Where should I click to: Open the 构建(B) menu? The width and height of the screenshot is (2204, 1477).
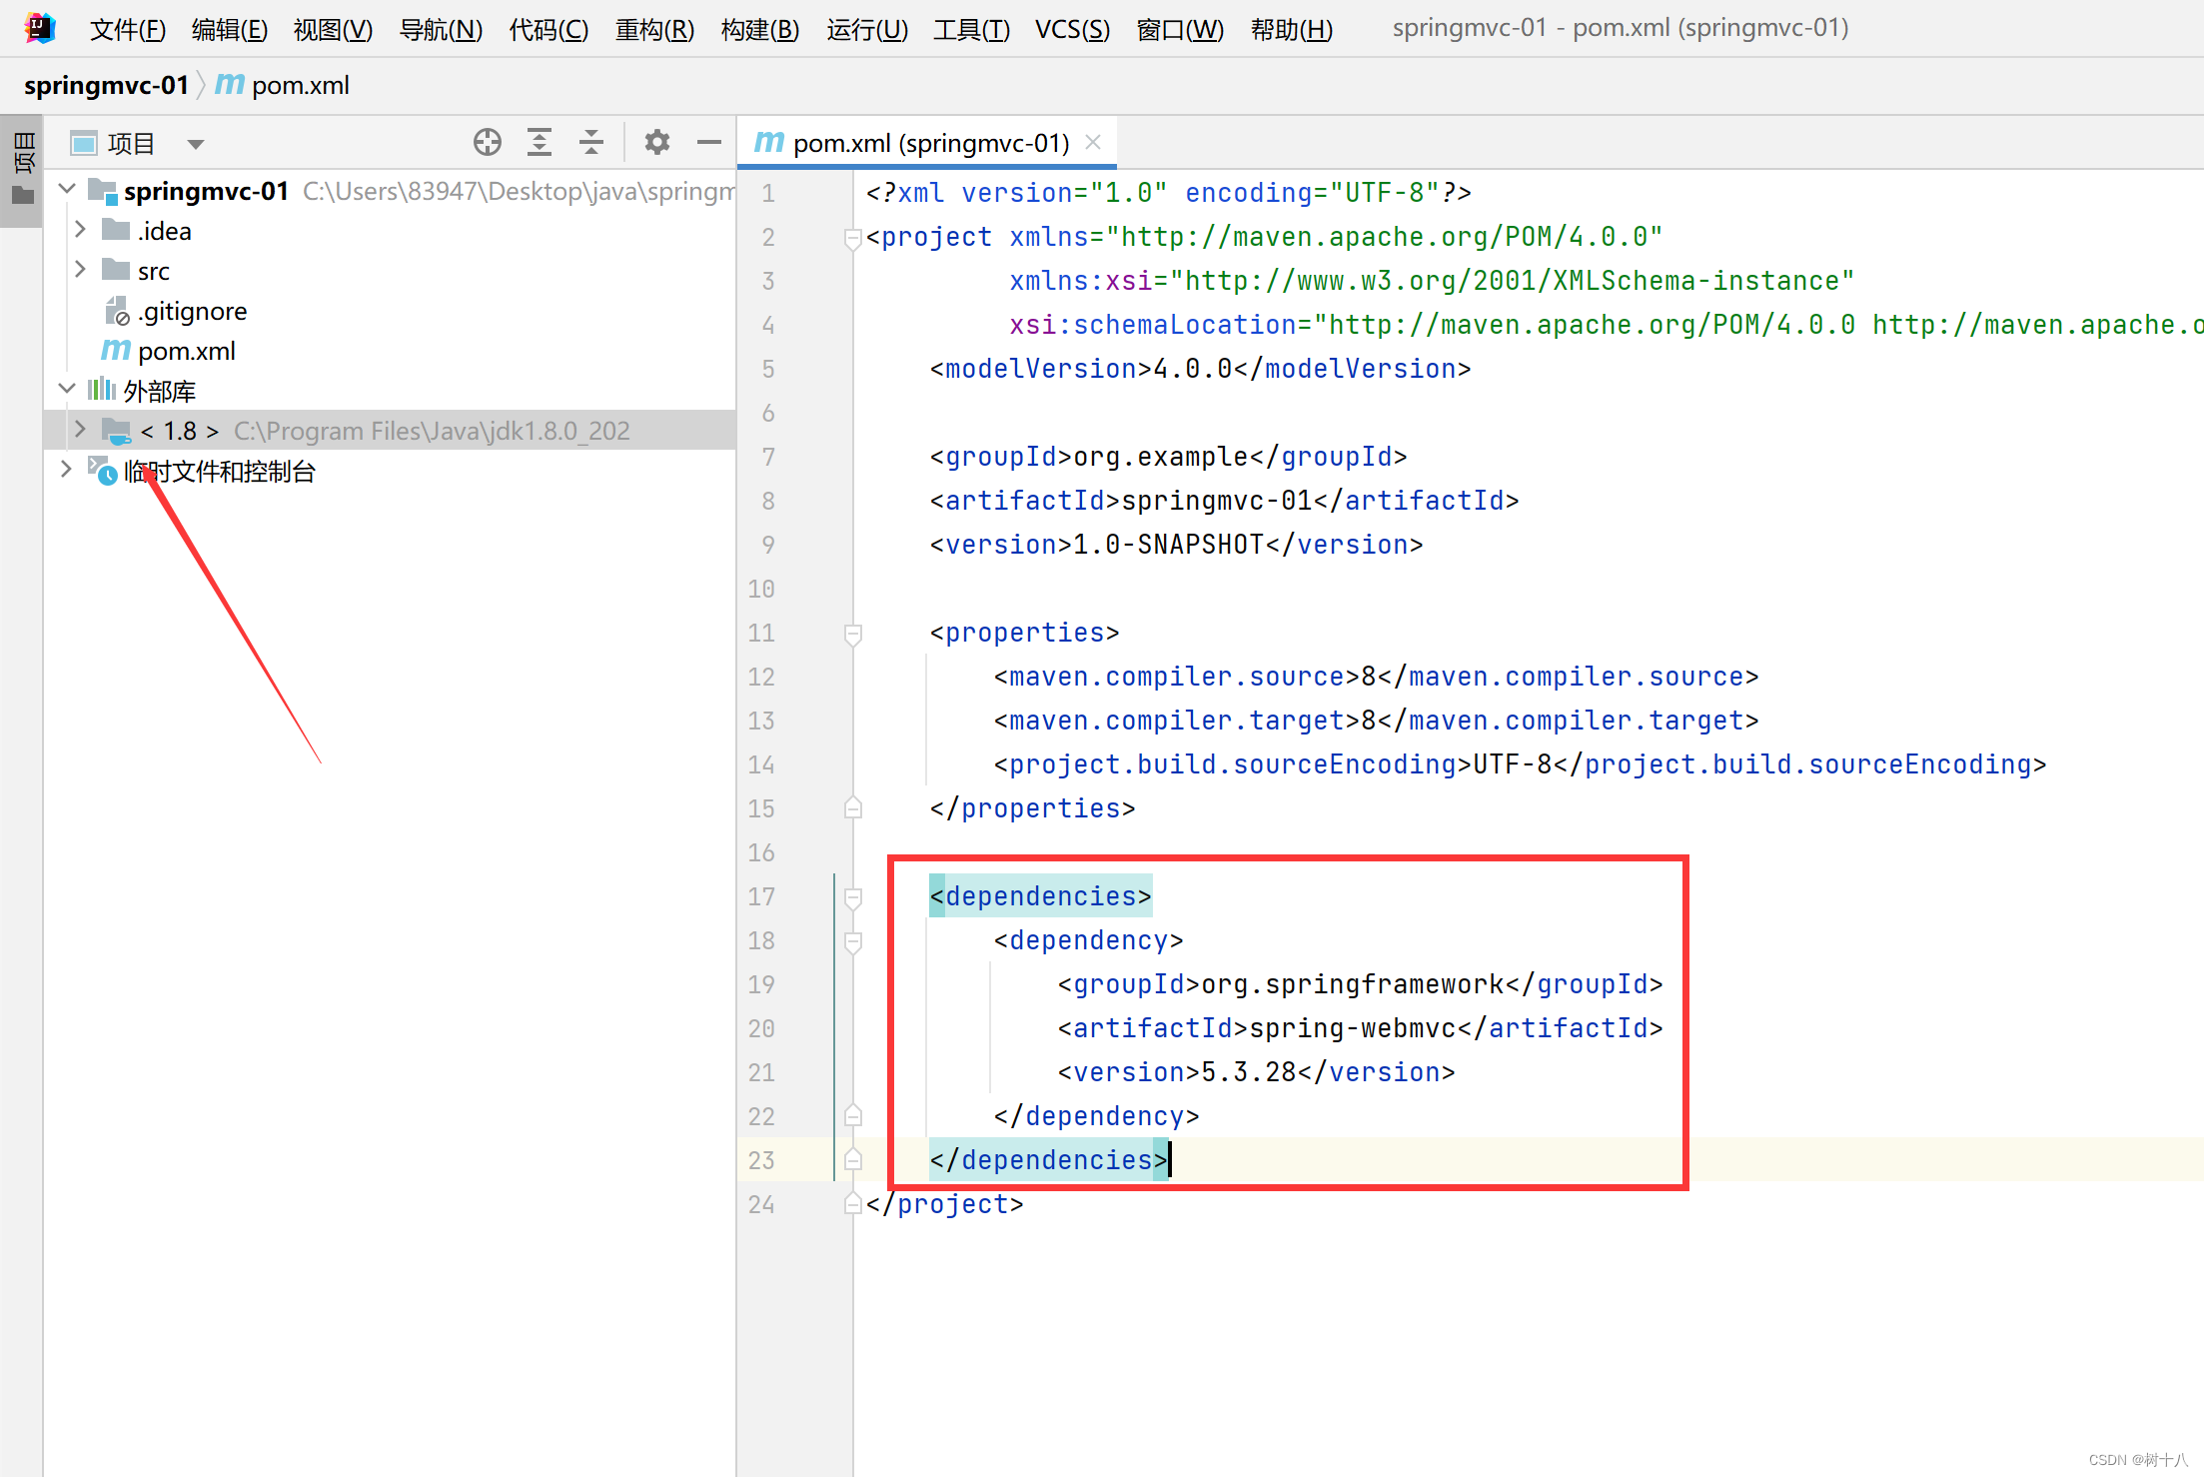click(760, 29)
